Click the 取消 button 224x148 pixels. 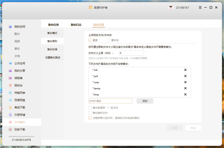(193, 128)
